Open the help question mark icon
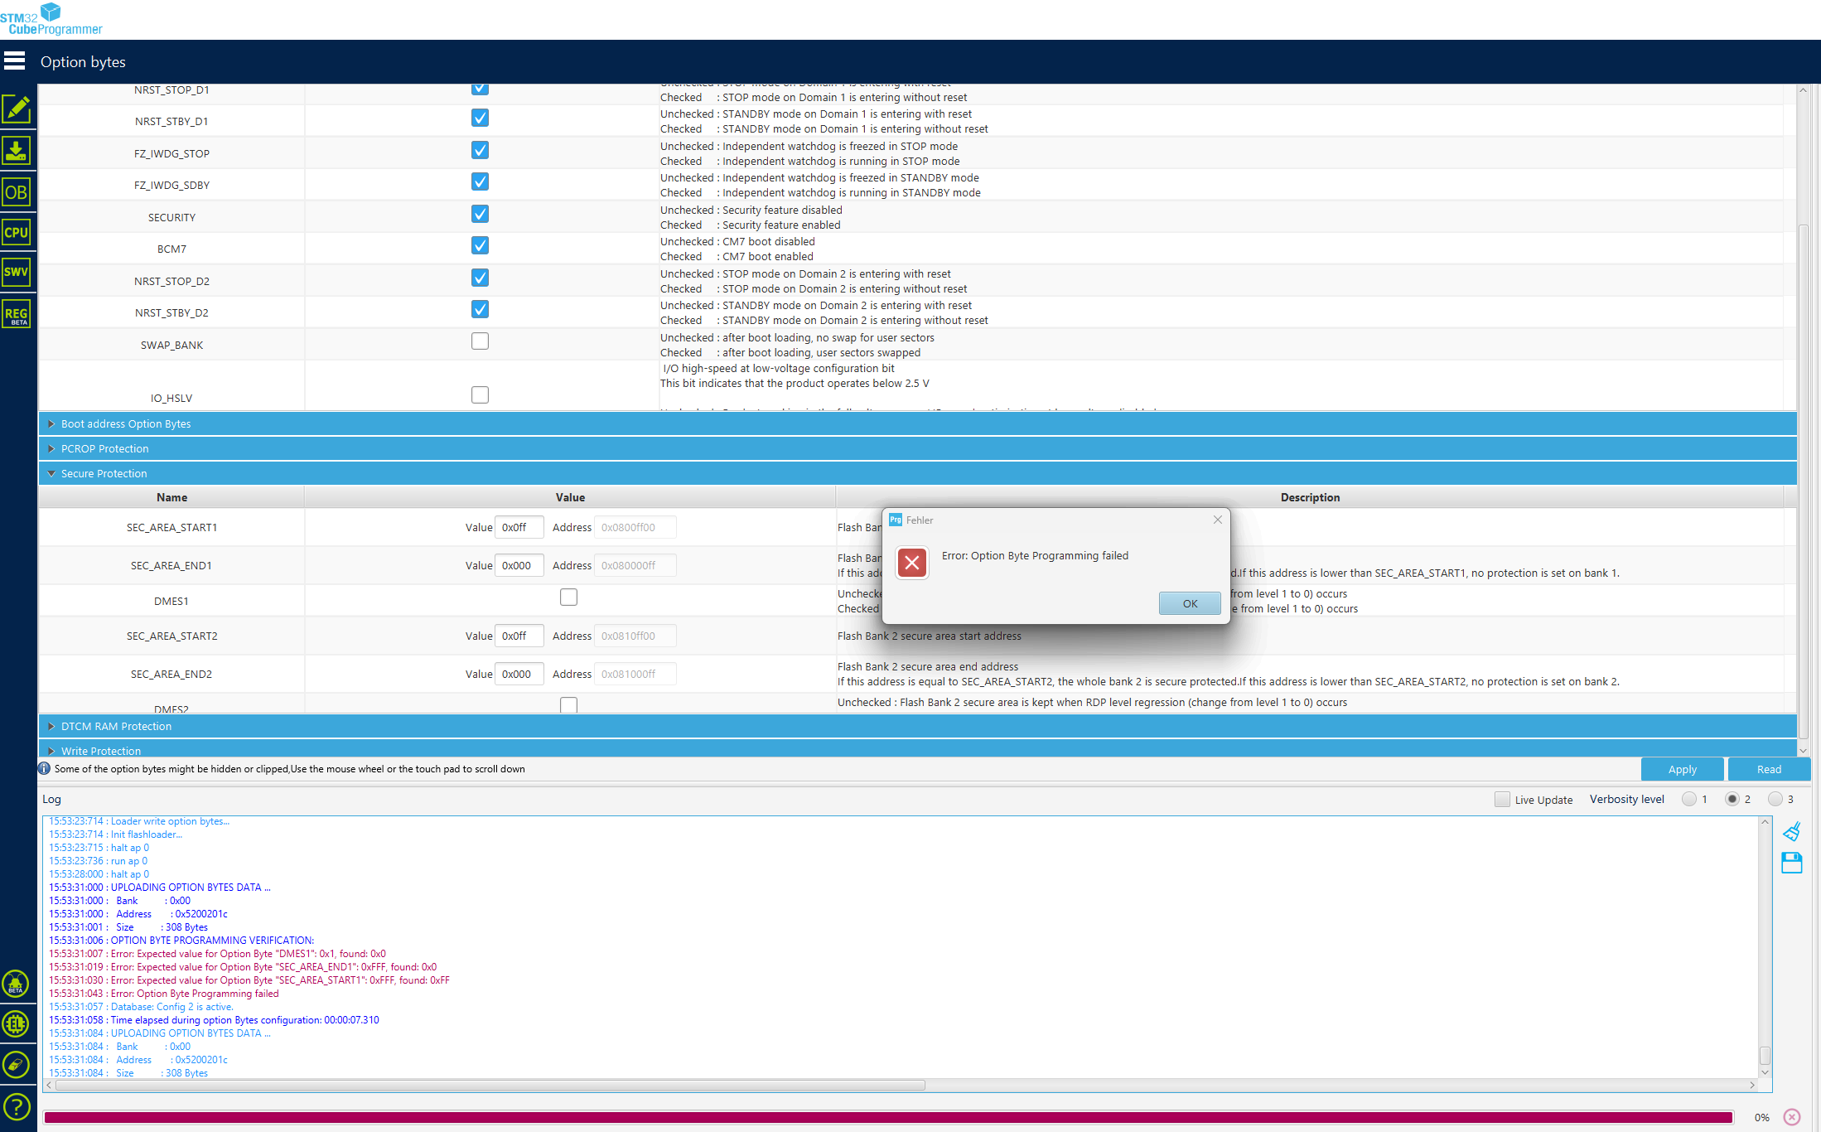 click(17, 1106)
